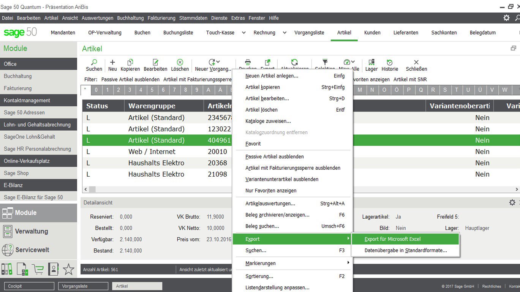Toggle Artikel mit Fakturierungssperre ausblenden in the context menu
The height and width of the screenshot is (292, 520).
coord(292,168)
